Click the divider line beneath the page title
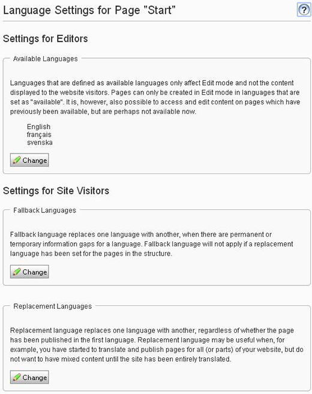Image resolution: width=312 pixels, height=394 pixels. 157,21
